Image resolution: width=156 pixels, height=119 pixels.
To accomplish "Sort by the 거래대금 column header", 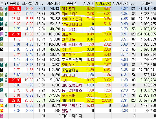I will [53, 4].
